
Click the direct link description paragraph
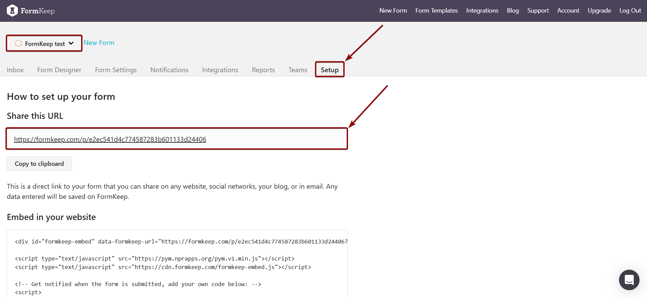point(172,191)
